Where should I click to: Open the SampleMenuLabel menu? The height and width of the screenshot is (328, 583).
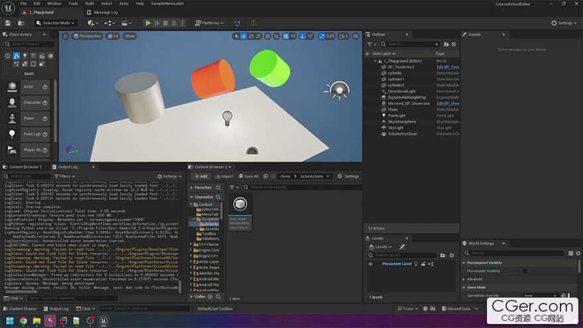168,3
